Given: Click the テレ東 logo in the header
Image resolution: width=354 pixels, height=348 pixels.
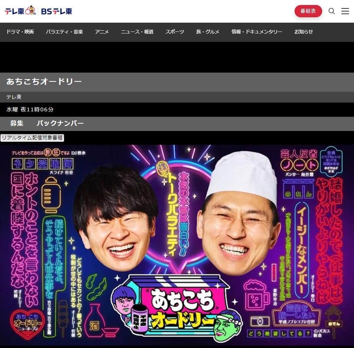Looking at the screenshot, I should click(x=15, y=11).
